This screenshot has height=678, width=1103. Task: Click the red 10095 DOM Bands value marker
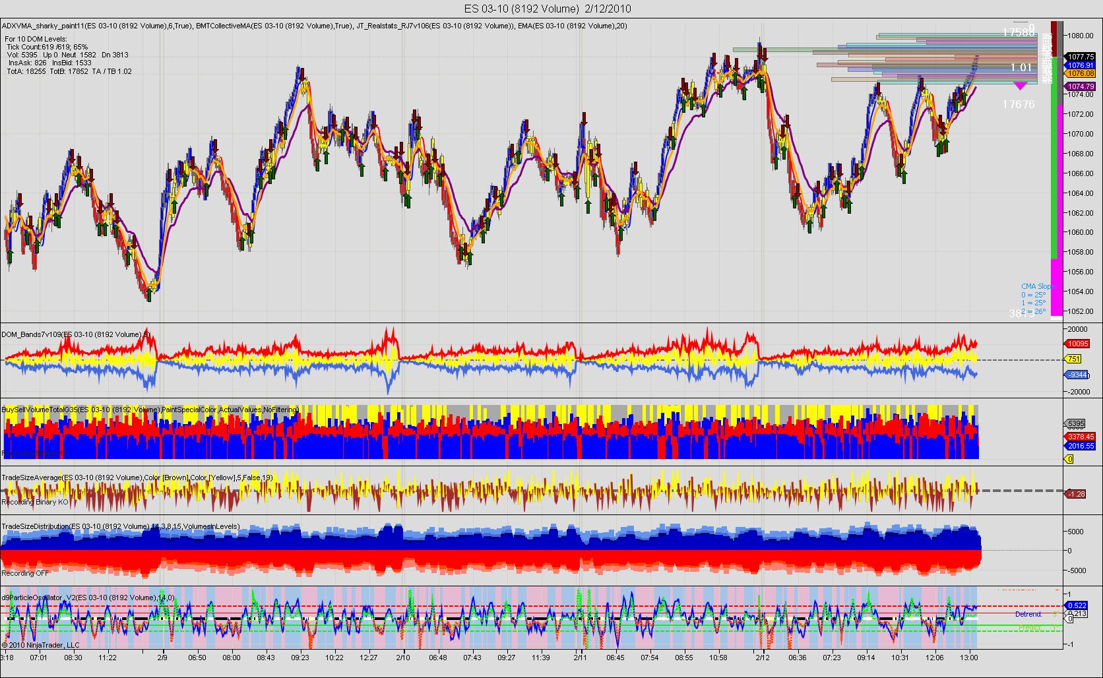click(1077, 344)
